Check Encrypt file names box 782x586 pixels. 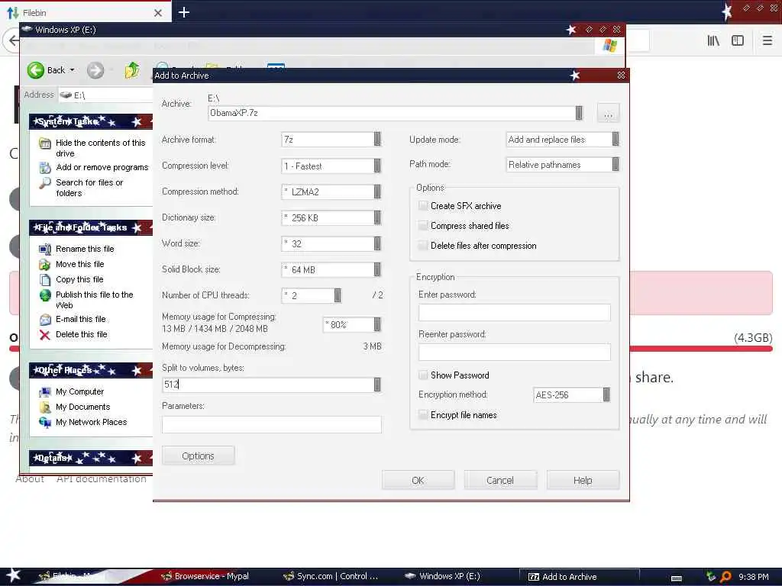pos(423,415)
